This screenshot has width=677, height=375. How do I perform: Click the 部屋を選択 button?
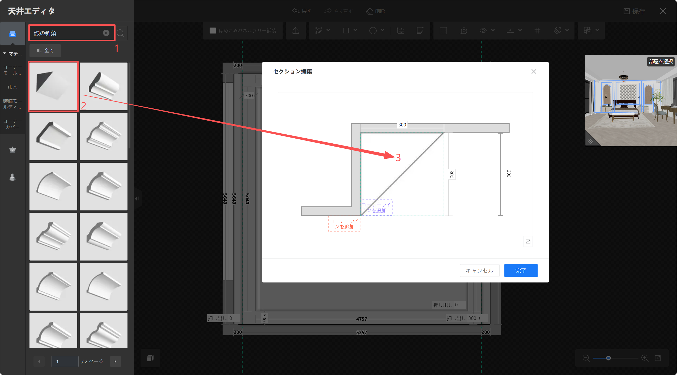(x=661, y=61)
